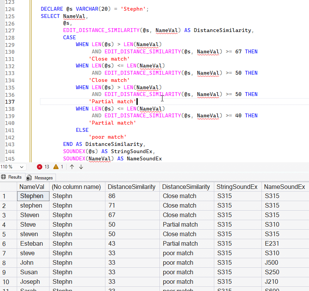The height and width of the screenshot is (291, 309).
Task: Select the StringSoundEx column header
Action: pos(237,187)
